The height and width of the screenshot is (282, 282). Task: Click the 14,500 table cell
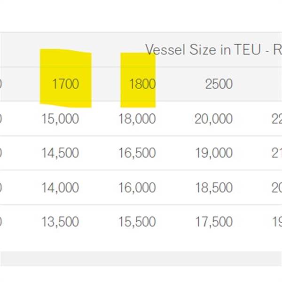tap(60, 153)
